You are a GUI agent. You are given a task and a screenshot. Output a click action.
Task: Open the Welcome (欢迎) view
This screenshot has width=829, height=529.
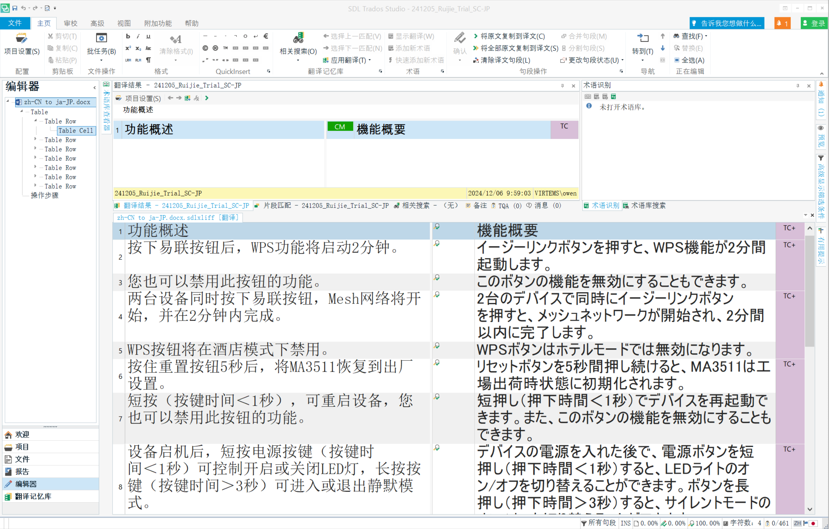50,434
